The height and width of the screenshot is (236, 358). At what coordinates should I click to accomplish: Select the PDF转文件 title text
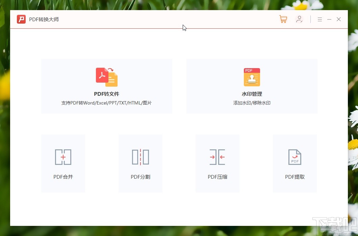107,94
